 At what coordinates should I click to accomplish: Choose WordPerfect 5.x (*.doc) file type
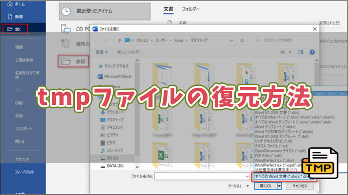pos(274,160)
